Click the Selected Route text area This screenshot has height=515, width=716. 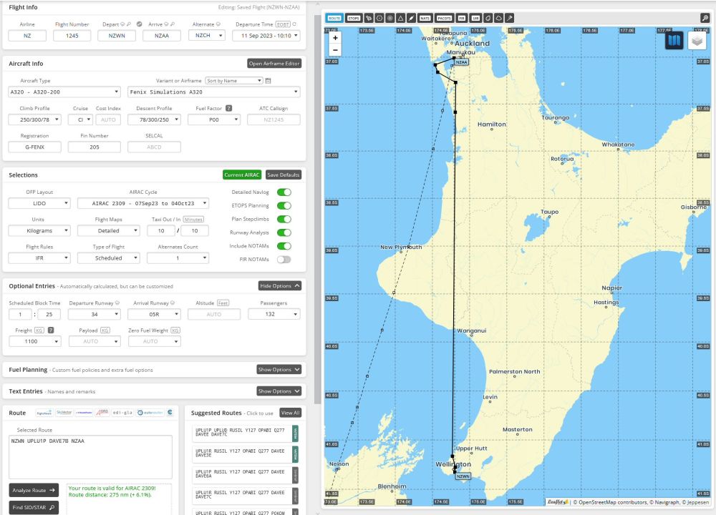click(90, 457)
